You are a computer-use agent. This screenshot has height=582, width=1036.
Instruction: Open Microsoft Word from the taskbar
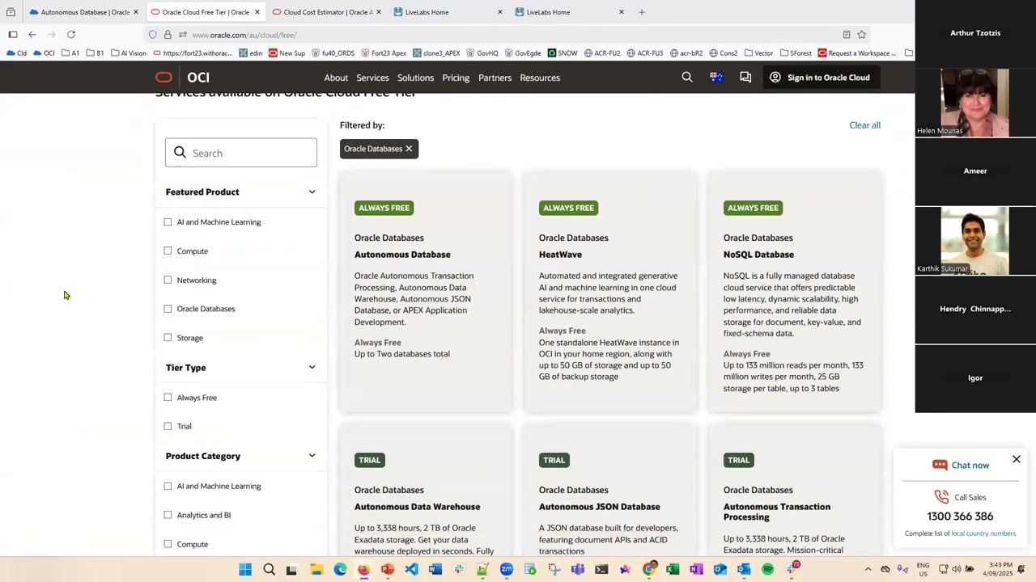point(435,570)
